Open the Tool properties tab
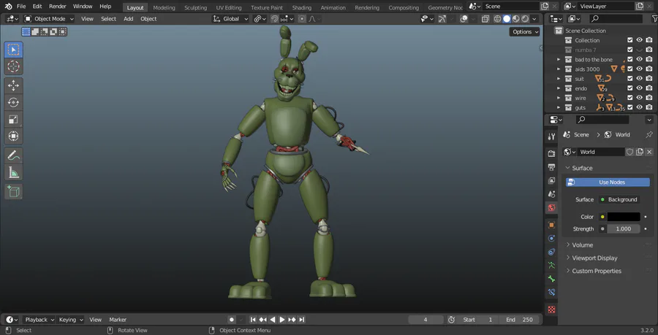Screen dimensions: 658x335 (x=551, y=136)
